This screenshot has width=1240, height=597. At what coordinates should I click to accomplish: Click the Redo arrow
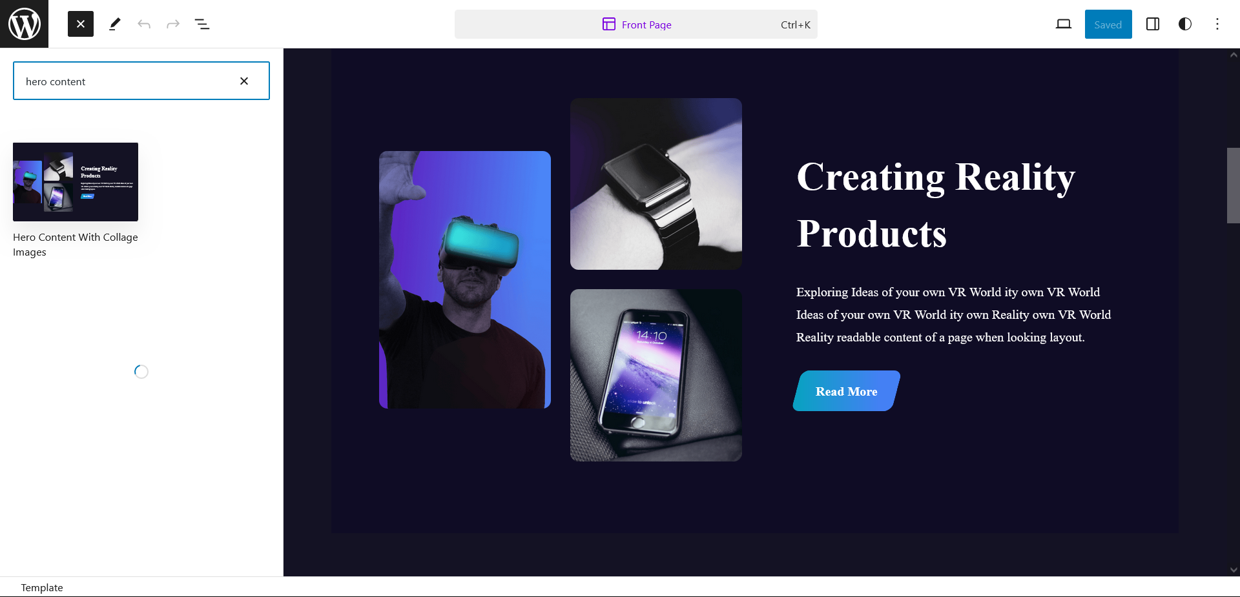tap(173, 24)
